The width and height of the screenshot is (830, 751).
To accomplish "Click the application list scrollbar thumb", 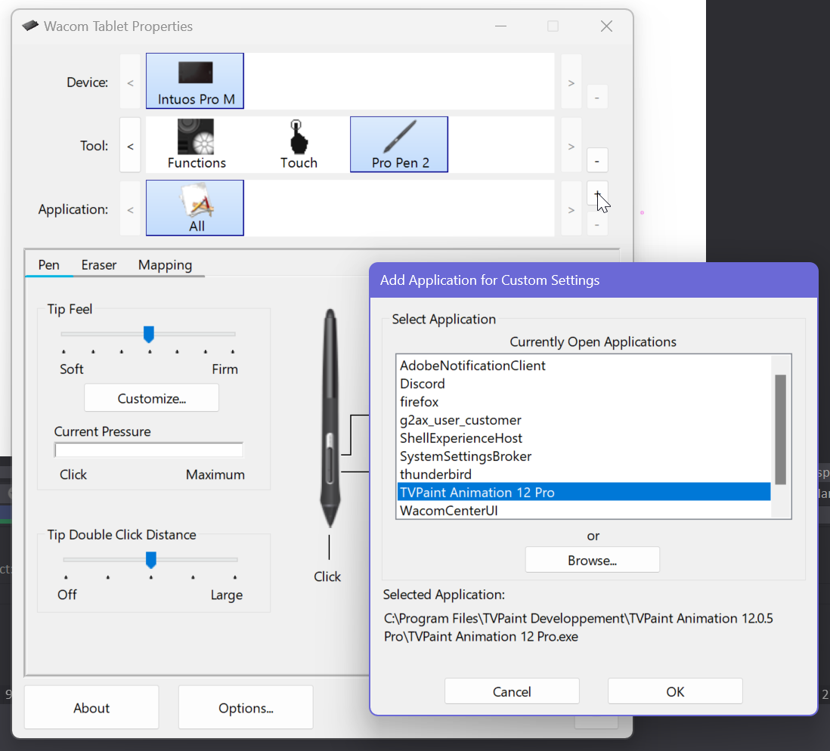I will [x=780, y=429].
